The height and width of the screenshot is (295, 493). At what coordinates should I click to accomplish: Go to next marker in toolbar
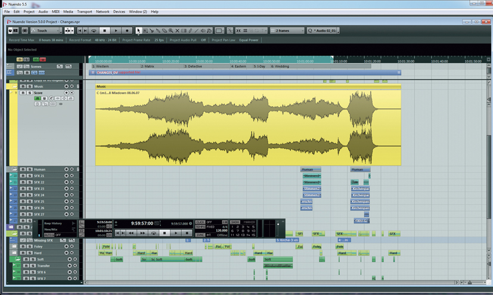pos(85,31)
